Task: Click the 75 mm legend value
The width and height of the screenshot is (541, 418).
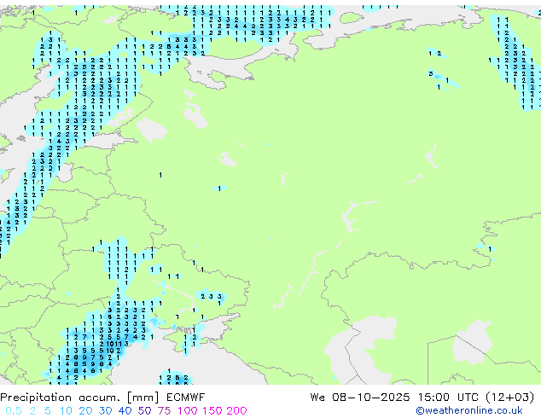Action: point(164,411)
